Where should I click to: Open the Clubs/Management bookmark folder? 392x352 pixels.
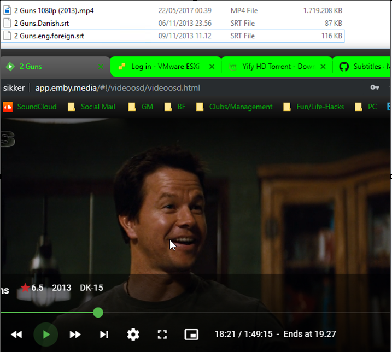click(234, 107)
